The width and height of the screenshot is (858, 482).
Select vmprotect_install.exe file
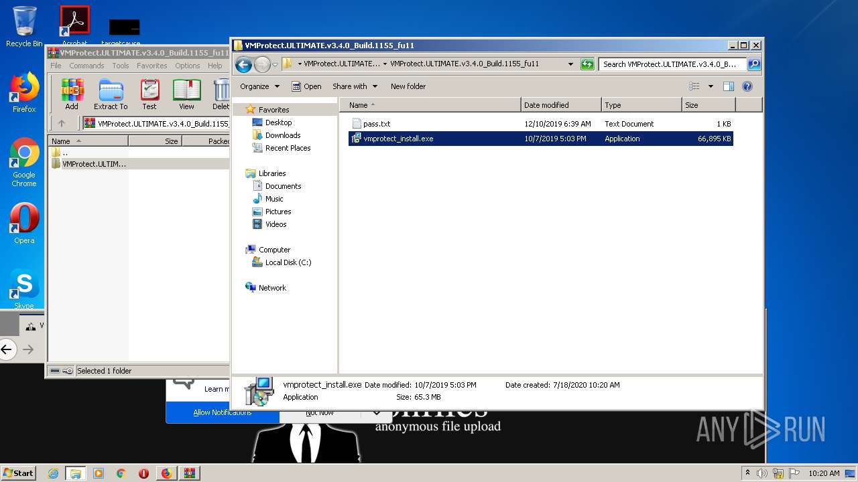click(x=540, y=139)
